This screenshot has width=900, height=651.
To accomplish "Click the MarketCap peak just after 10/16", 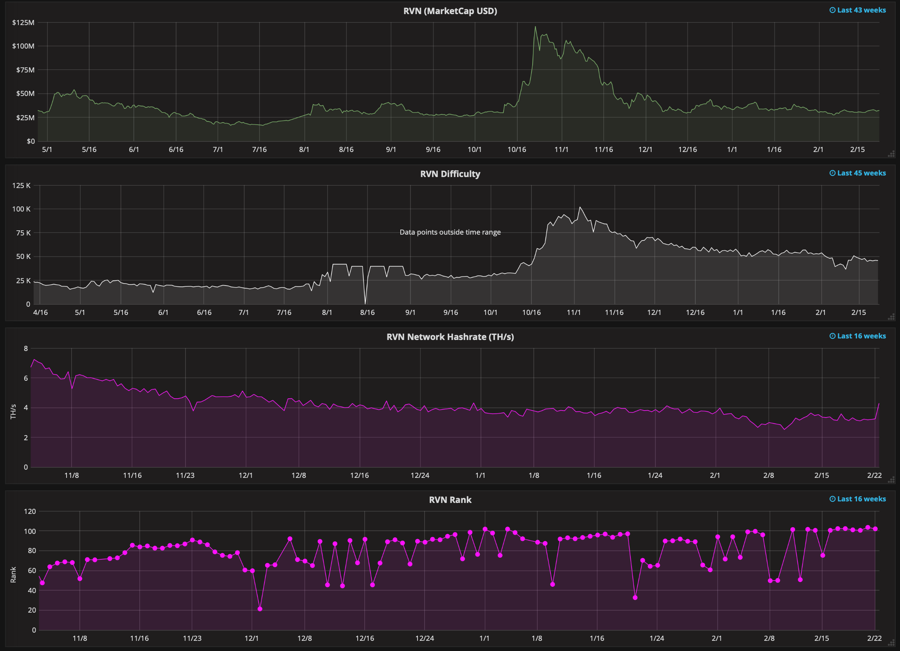I will tap(535, 27).
